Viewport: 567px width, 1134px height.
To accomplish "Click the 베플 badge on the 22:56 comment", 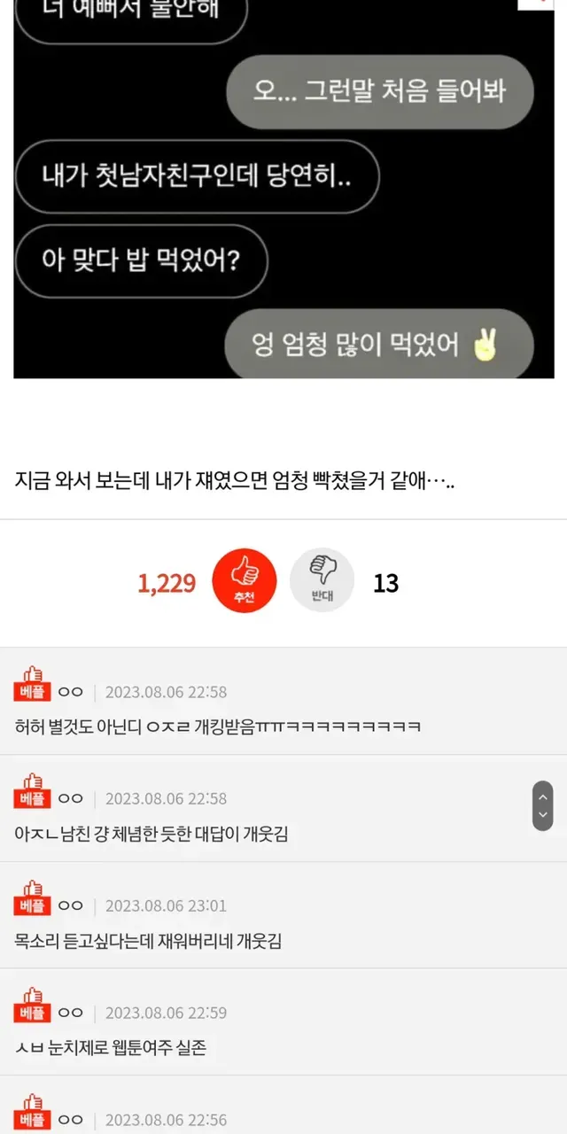I will (32, 1112).
